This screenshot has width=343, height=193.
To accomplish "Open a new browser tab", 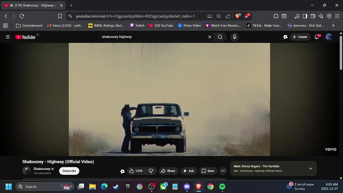I will click(71, 5).
